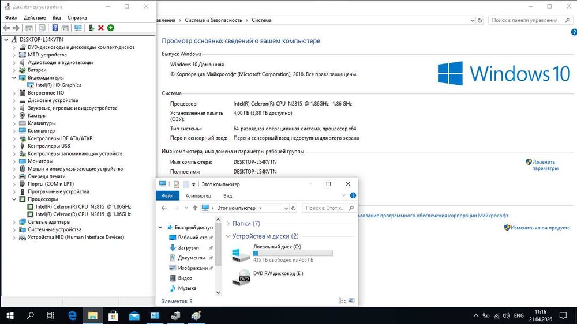Open Microsoft Store from the taskbar
Viewport: 577px width, 324px height.
(113, 315)
